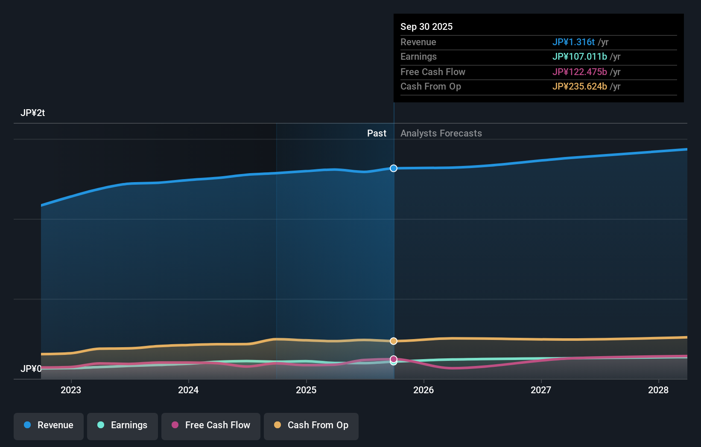This screenshot has width=701, height=447.
Task: Click the JP¥1.316t revenue value link
Action: point(574,42)
